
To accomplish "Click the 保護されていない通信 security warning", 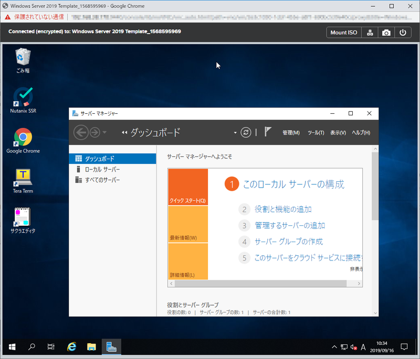I will coord(39,17).
